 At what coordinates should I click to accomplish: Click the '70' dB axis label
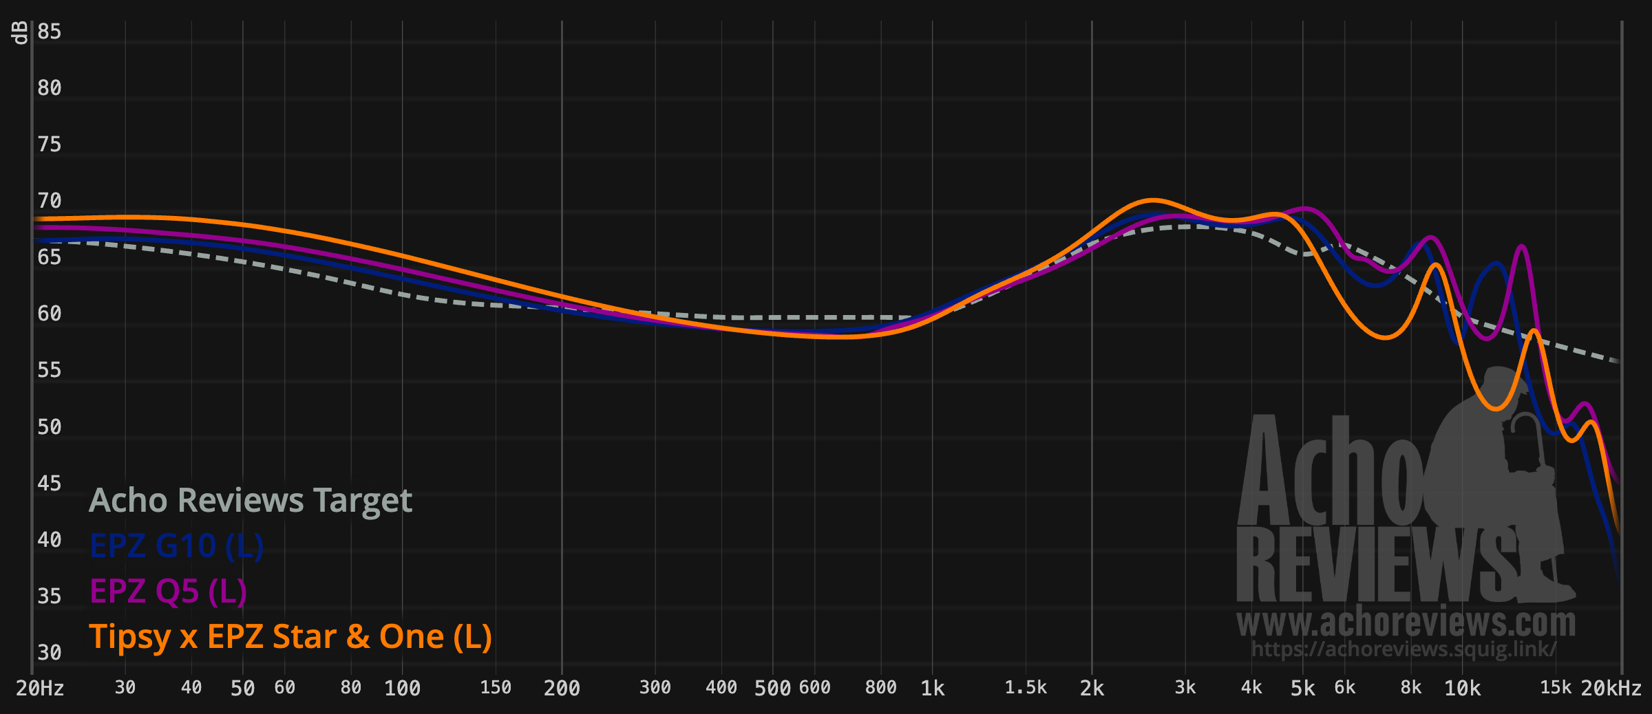coord(50,201)
